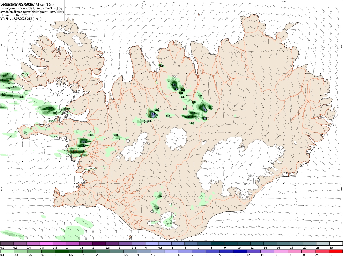
Task: Click the 1.2 value at the left edge
Action: 3,95
